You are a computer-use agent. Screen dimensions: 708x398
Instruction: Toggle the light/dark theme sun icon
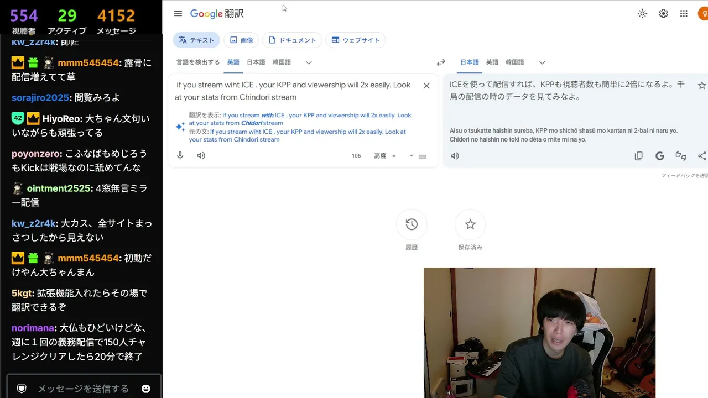pos(642,14)
